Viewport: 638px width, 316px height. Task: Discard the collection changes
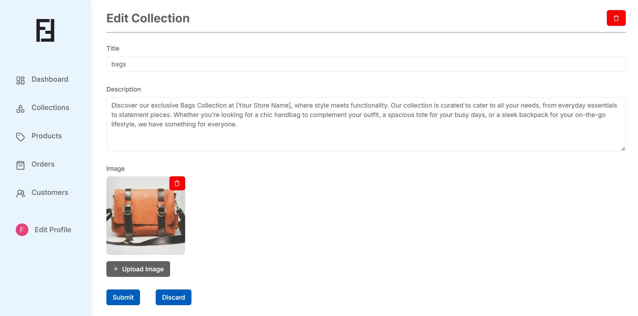pyautogui.click(x=173, y=297)
